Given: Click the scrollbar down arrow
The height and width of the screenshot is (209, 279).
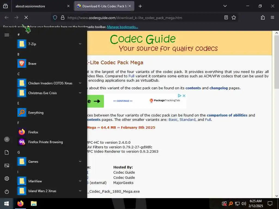Looking at the screenshot, I should pos(277,196).
